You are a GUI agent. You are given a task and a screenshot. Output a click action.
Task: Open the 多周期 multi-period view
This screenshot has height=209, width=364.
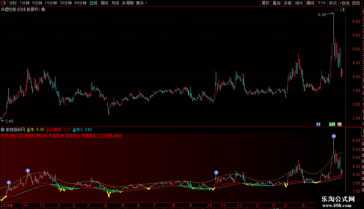tap(128, 3)
